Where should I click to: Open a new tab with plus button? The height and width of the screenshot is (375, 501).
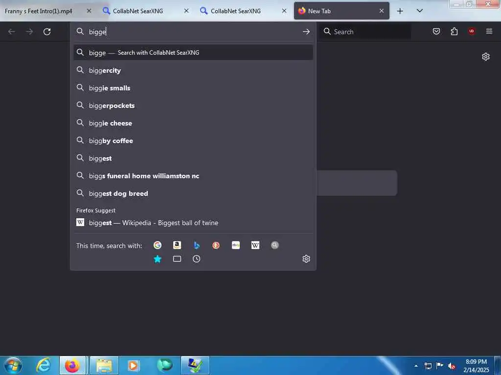click(400, 11)
